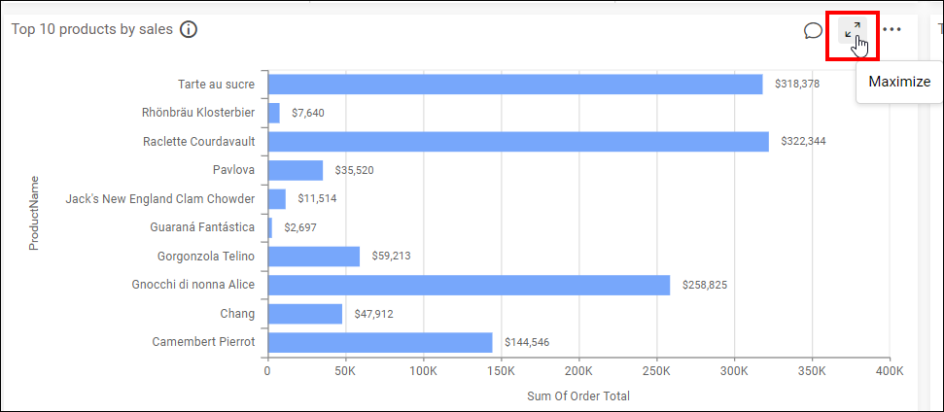This screenshot has height=412, width=944.
Task: Click the Rhönbräu Klosterbier bar
Action: click(x=273, y=113)
